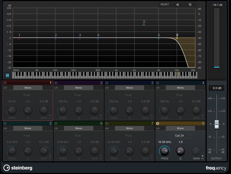231x174 pixels.
Task: Click LIN button of band 1
Action: click(x=5, y=88)
